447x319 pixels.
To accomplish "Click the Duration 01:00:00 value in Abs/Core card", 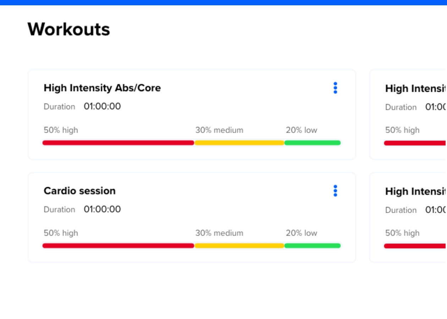I will [102, 106].
